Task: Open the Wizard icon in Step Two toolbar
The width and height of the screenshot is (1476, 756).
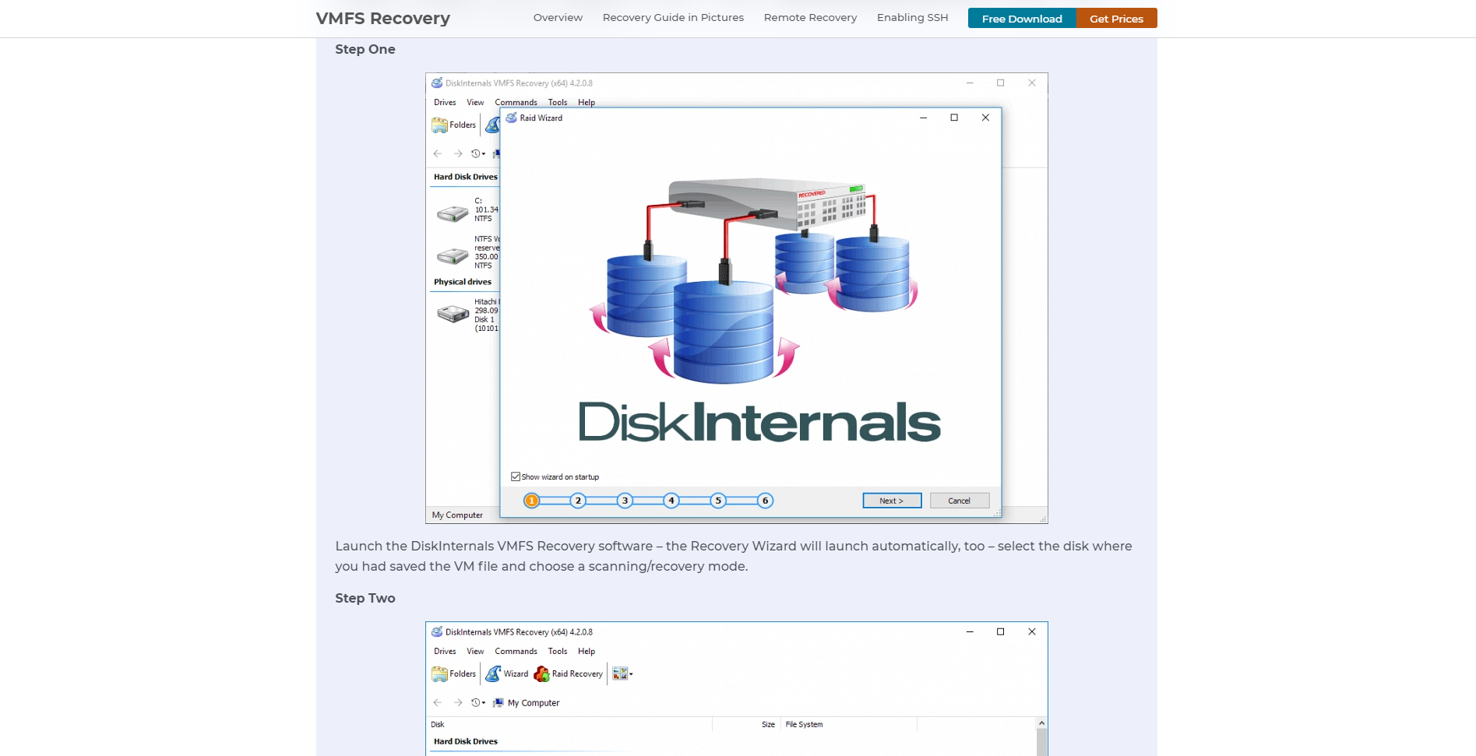Action: (493, 673)
